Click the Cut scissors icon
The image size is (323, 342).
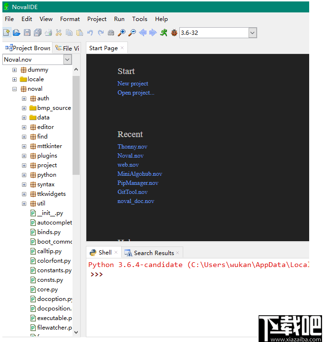(59, 32)
